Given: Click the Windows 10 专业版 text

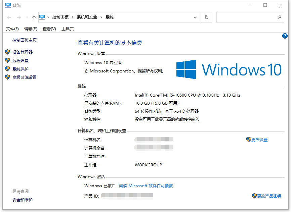Looking at the screenshot, I should (103, 63).
